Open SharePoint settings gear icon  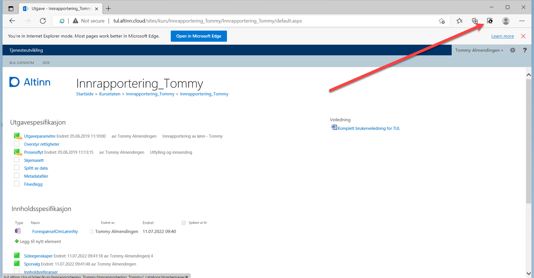(512, 50)
